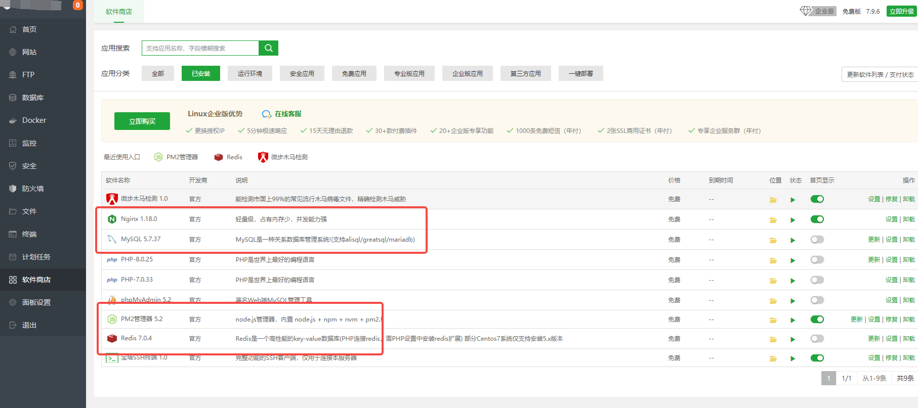This screenshot has width=918, height=408.
Task: Click the orange notification badge
Action: click(77, 5)
